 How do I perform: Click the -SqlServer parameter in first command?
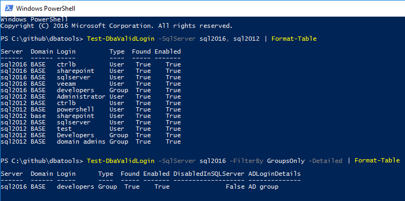(x=176, y=39)
